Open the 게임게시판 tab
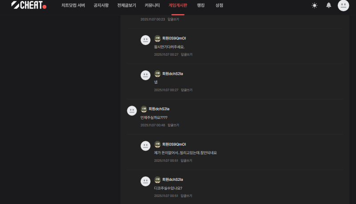356x204 pixels. (x=178, y=5)
